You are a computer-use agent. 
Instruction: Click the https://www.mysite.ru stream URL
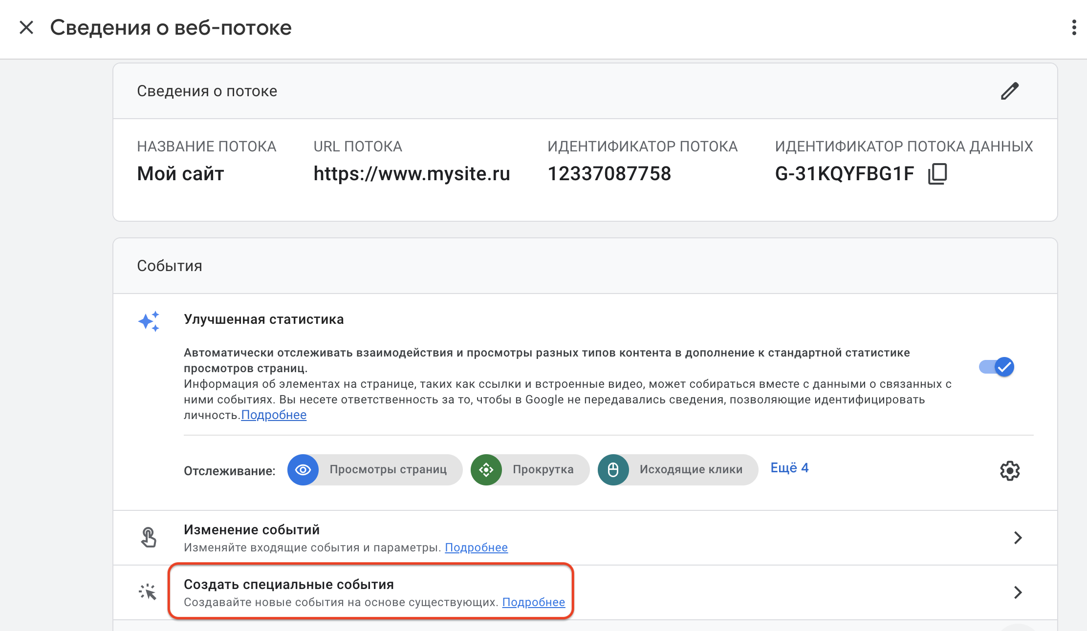tap(412, 174)
